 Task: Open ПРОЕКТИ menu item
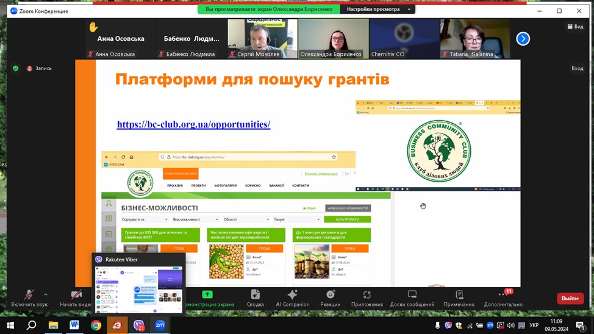pyautogui.click(x=198, y=185)
